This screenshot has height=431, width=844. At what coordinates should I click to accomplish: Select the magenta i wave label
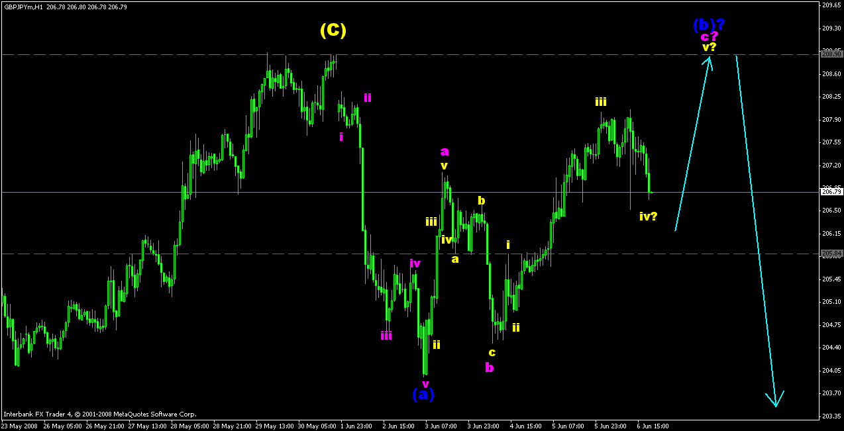pyautogui.click(x=341, y=136)
